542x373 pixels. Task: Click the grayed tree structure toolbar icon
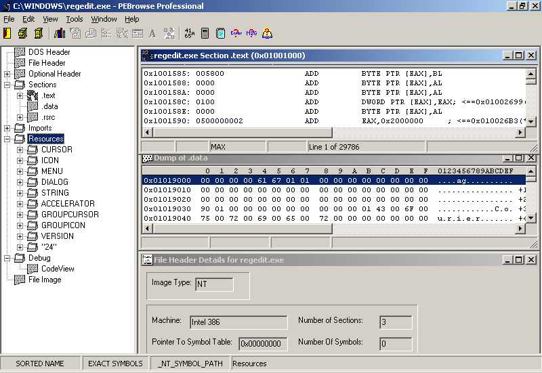point(106,33)
